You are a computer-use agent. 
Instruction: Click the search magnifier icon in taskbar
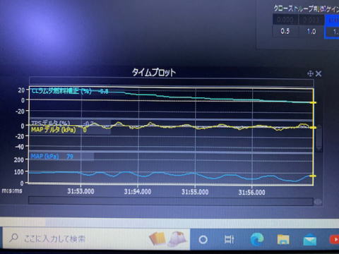coord(13,238)
